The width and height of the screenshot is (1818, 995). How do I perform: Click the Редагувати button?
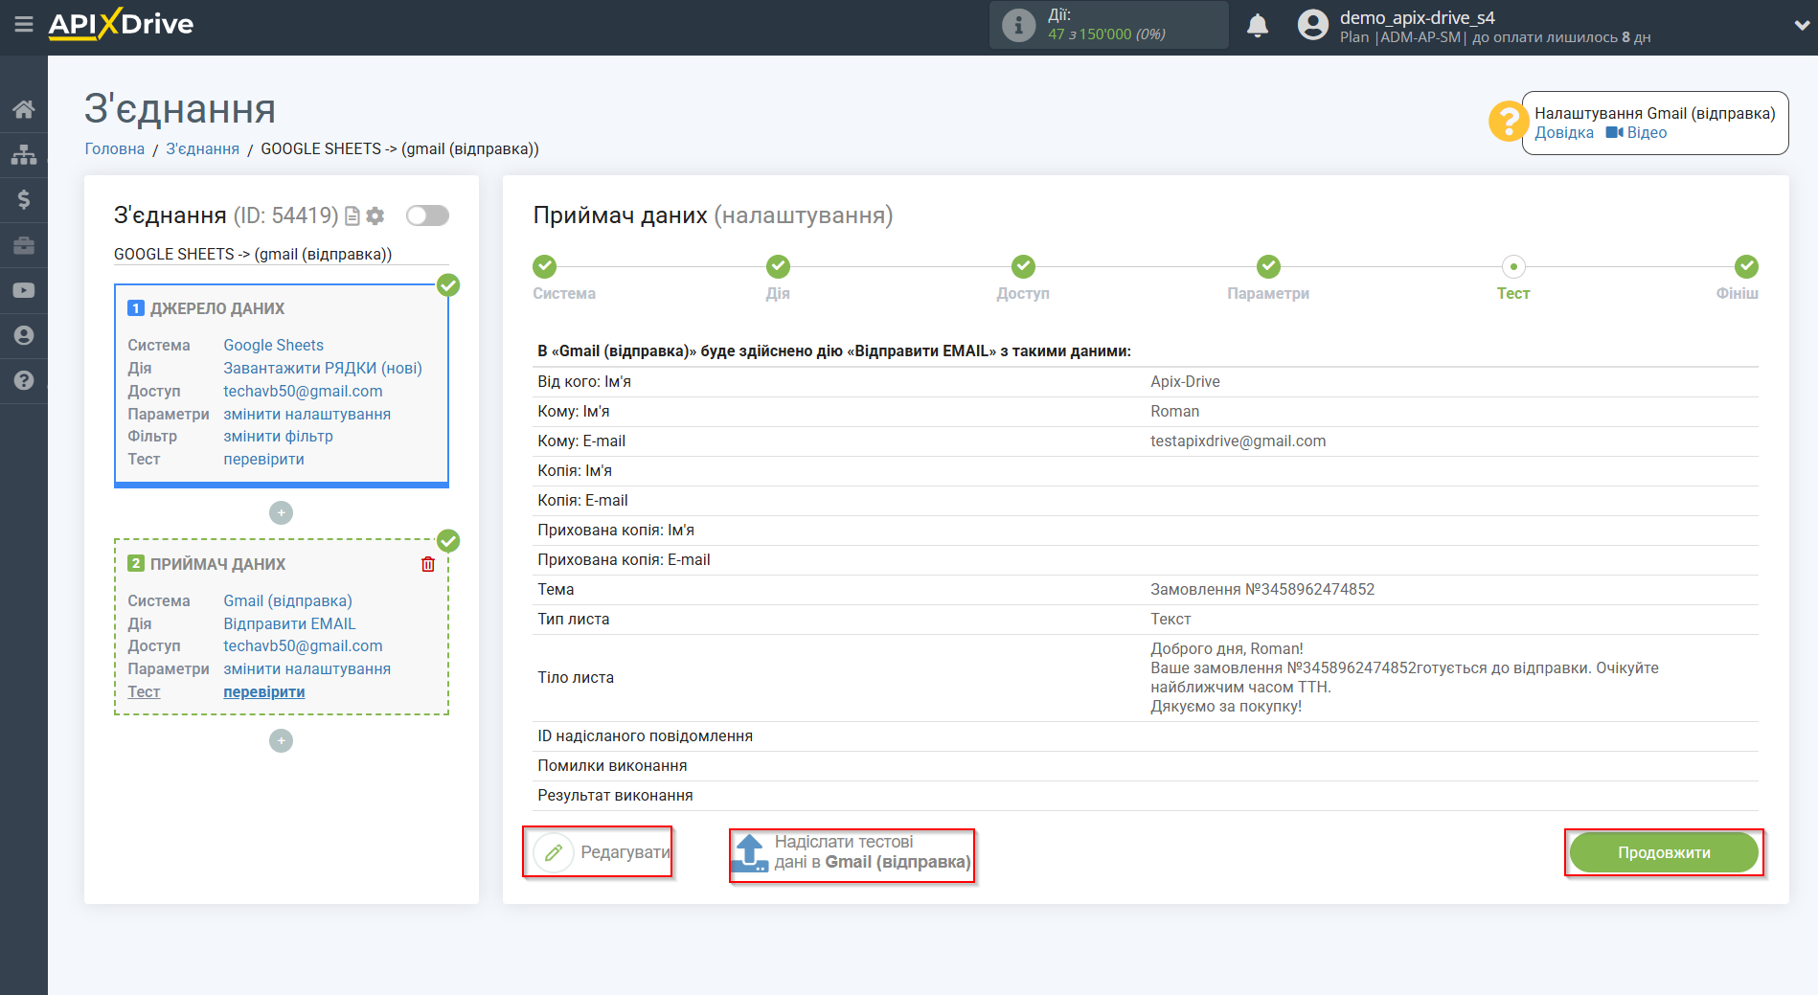click(602, 852)
